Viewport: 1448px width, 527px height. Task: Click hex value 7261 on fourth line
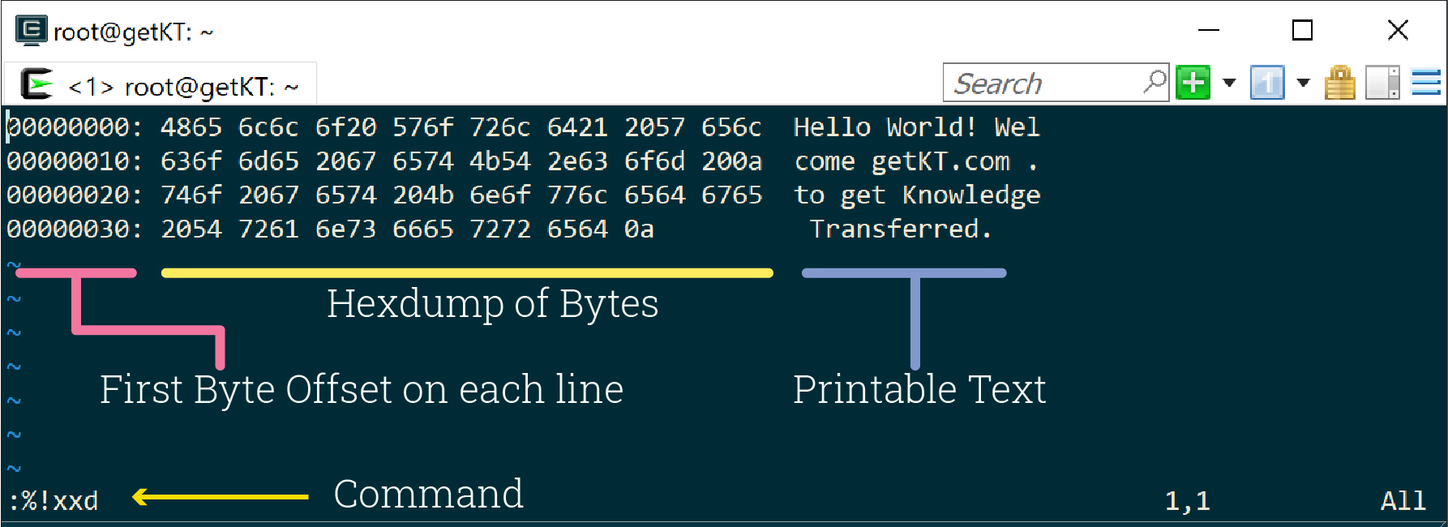[268, 229]
